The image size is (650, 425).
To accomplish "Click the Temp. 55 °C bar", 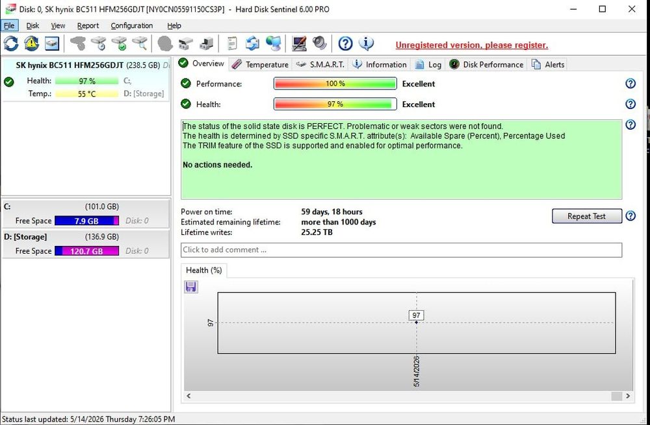I will click(x=86, y=94).
